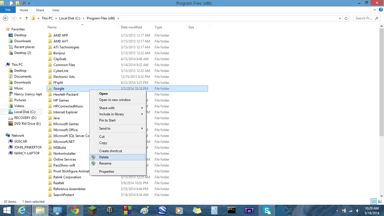384x216 pixels.
Task: Click the Windows Start button
Action: click(x=7, y=210)
